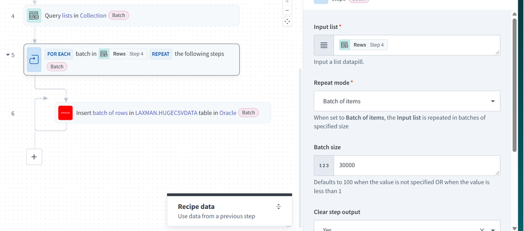The width and height of the screenshot is (524, 231).
Task: Click the 'Repeat mode' field label
Action: pyautogui.click(x=331, y=83)
